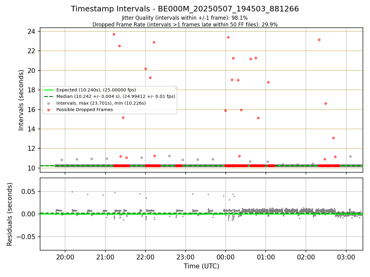
Task: Select the gray interval point just after 03:00
Action: 350,156
